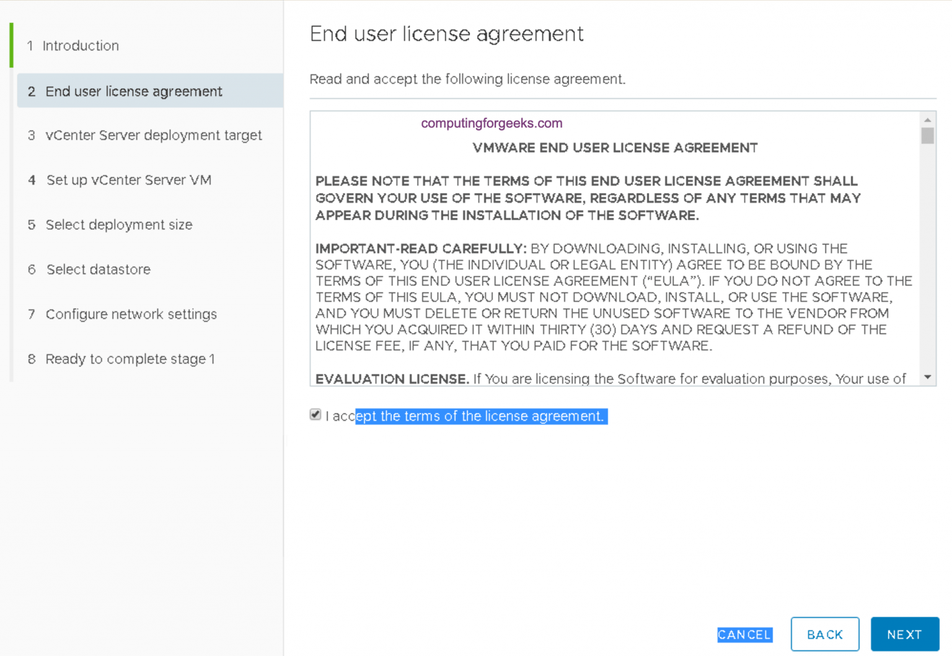Click the BACK button
The width and height of the screenshot is (952, 656).
[824, 634]
